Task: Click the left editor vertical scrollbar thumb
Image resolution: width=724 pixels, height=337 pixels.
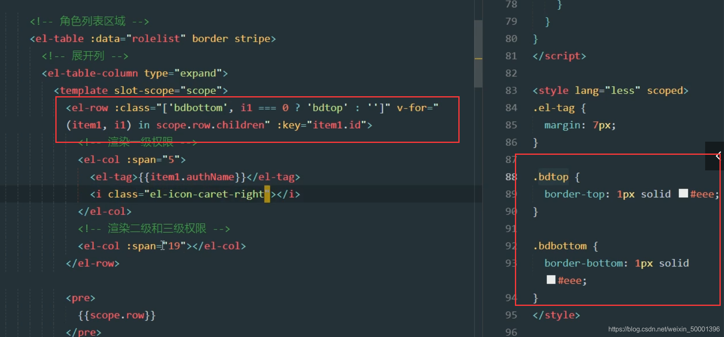Action: (x=478, y=53)
